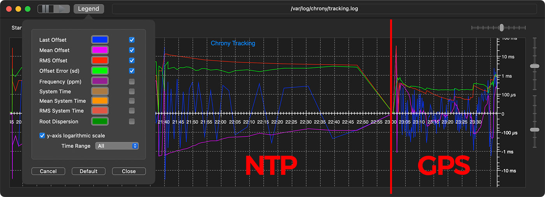Enable the Mean System Time checkbox
Screen dimensions: 545x197
coord(132,101)
